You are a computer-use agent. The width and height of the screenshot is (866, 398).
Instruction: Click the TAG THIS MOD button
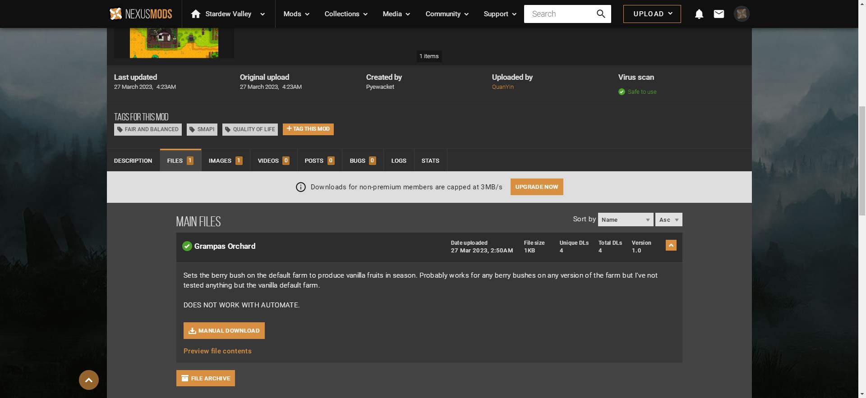[308, 129]
